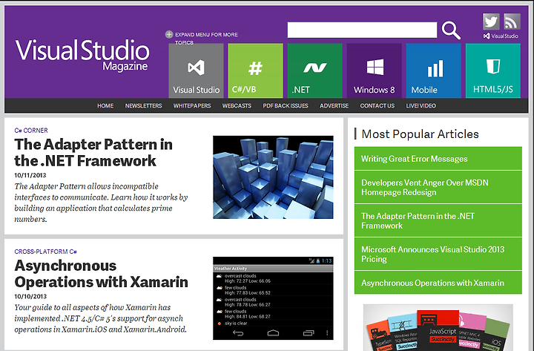Open Asynchronous Operations with Xamarin headline
Screen dimensions: 534x351
point(101,274)
